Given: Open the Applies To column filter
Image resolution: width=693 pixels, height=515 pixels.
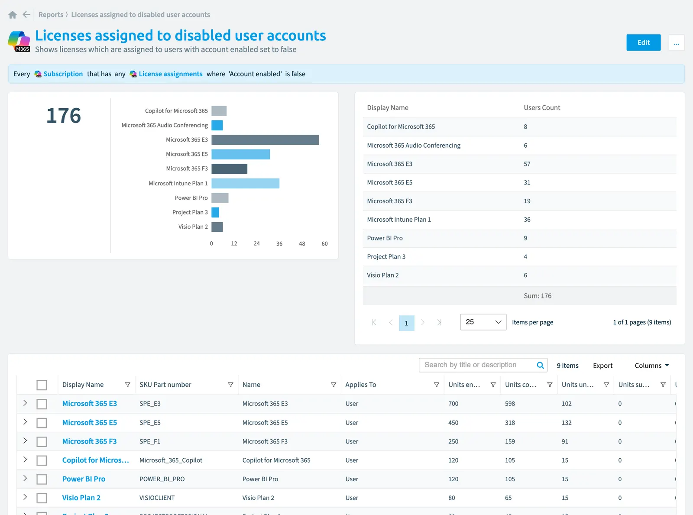Looking at the screenshot, I should tap(437, 385).
